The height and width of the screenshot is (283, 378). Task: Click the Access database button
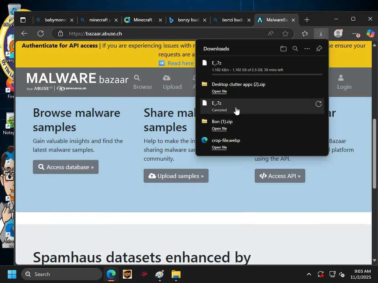[x=66, y=167]
